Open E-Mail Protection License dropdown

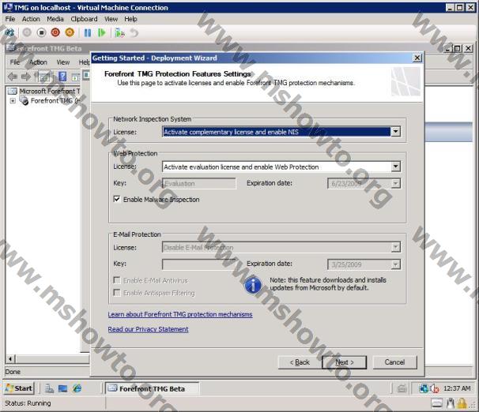tap(395, 247)
